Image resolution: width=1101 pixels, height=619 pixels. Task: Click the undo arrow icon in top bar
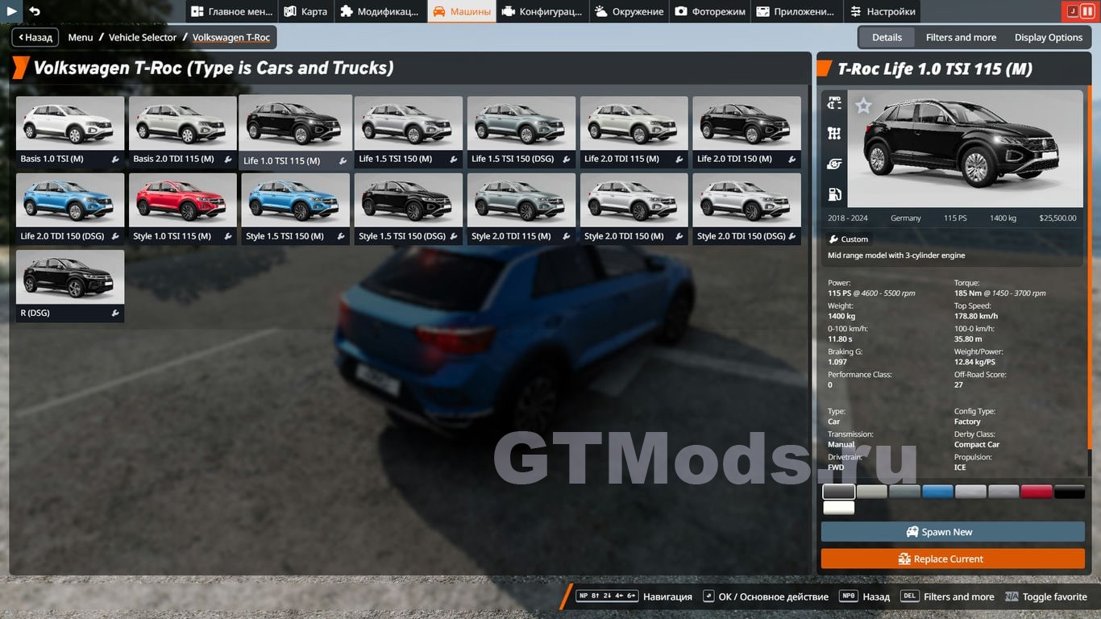tap(35, 11)
